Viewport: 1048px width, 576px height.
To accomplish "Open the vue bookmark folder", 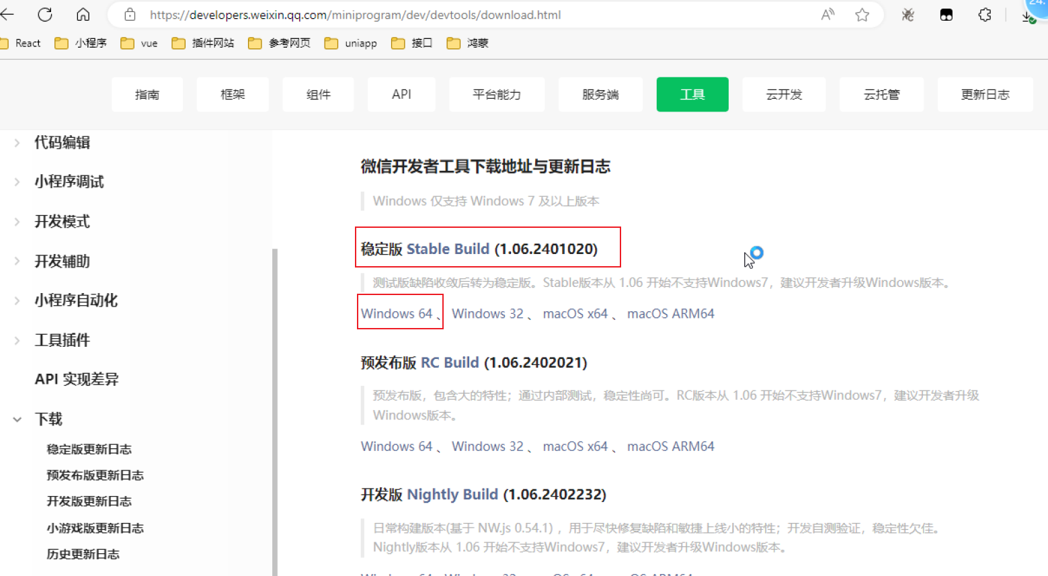I will [139, 43].
